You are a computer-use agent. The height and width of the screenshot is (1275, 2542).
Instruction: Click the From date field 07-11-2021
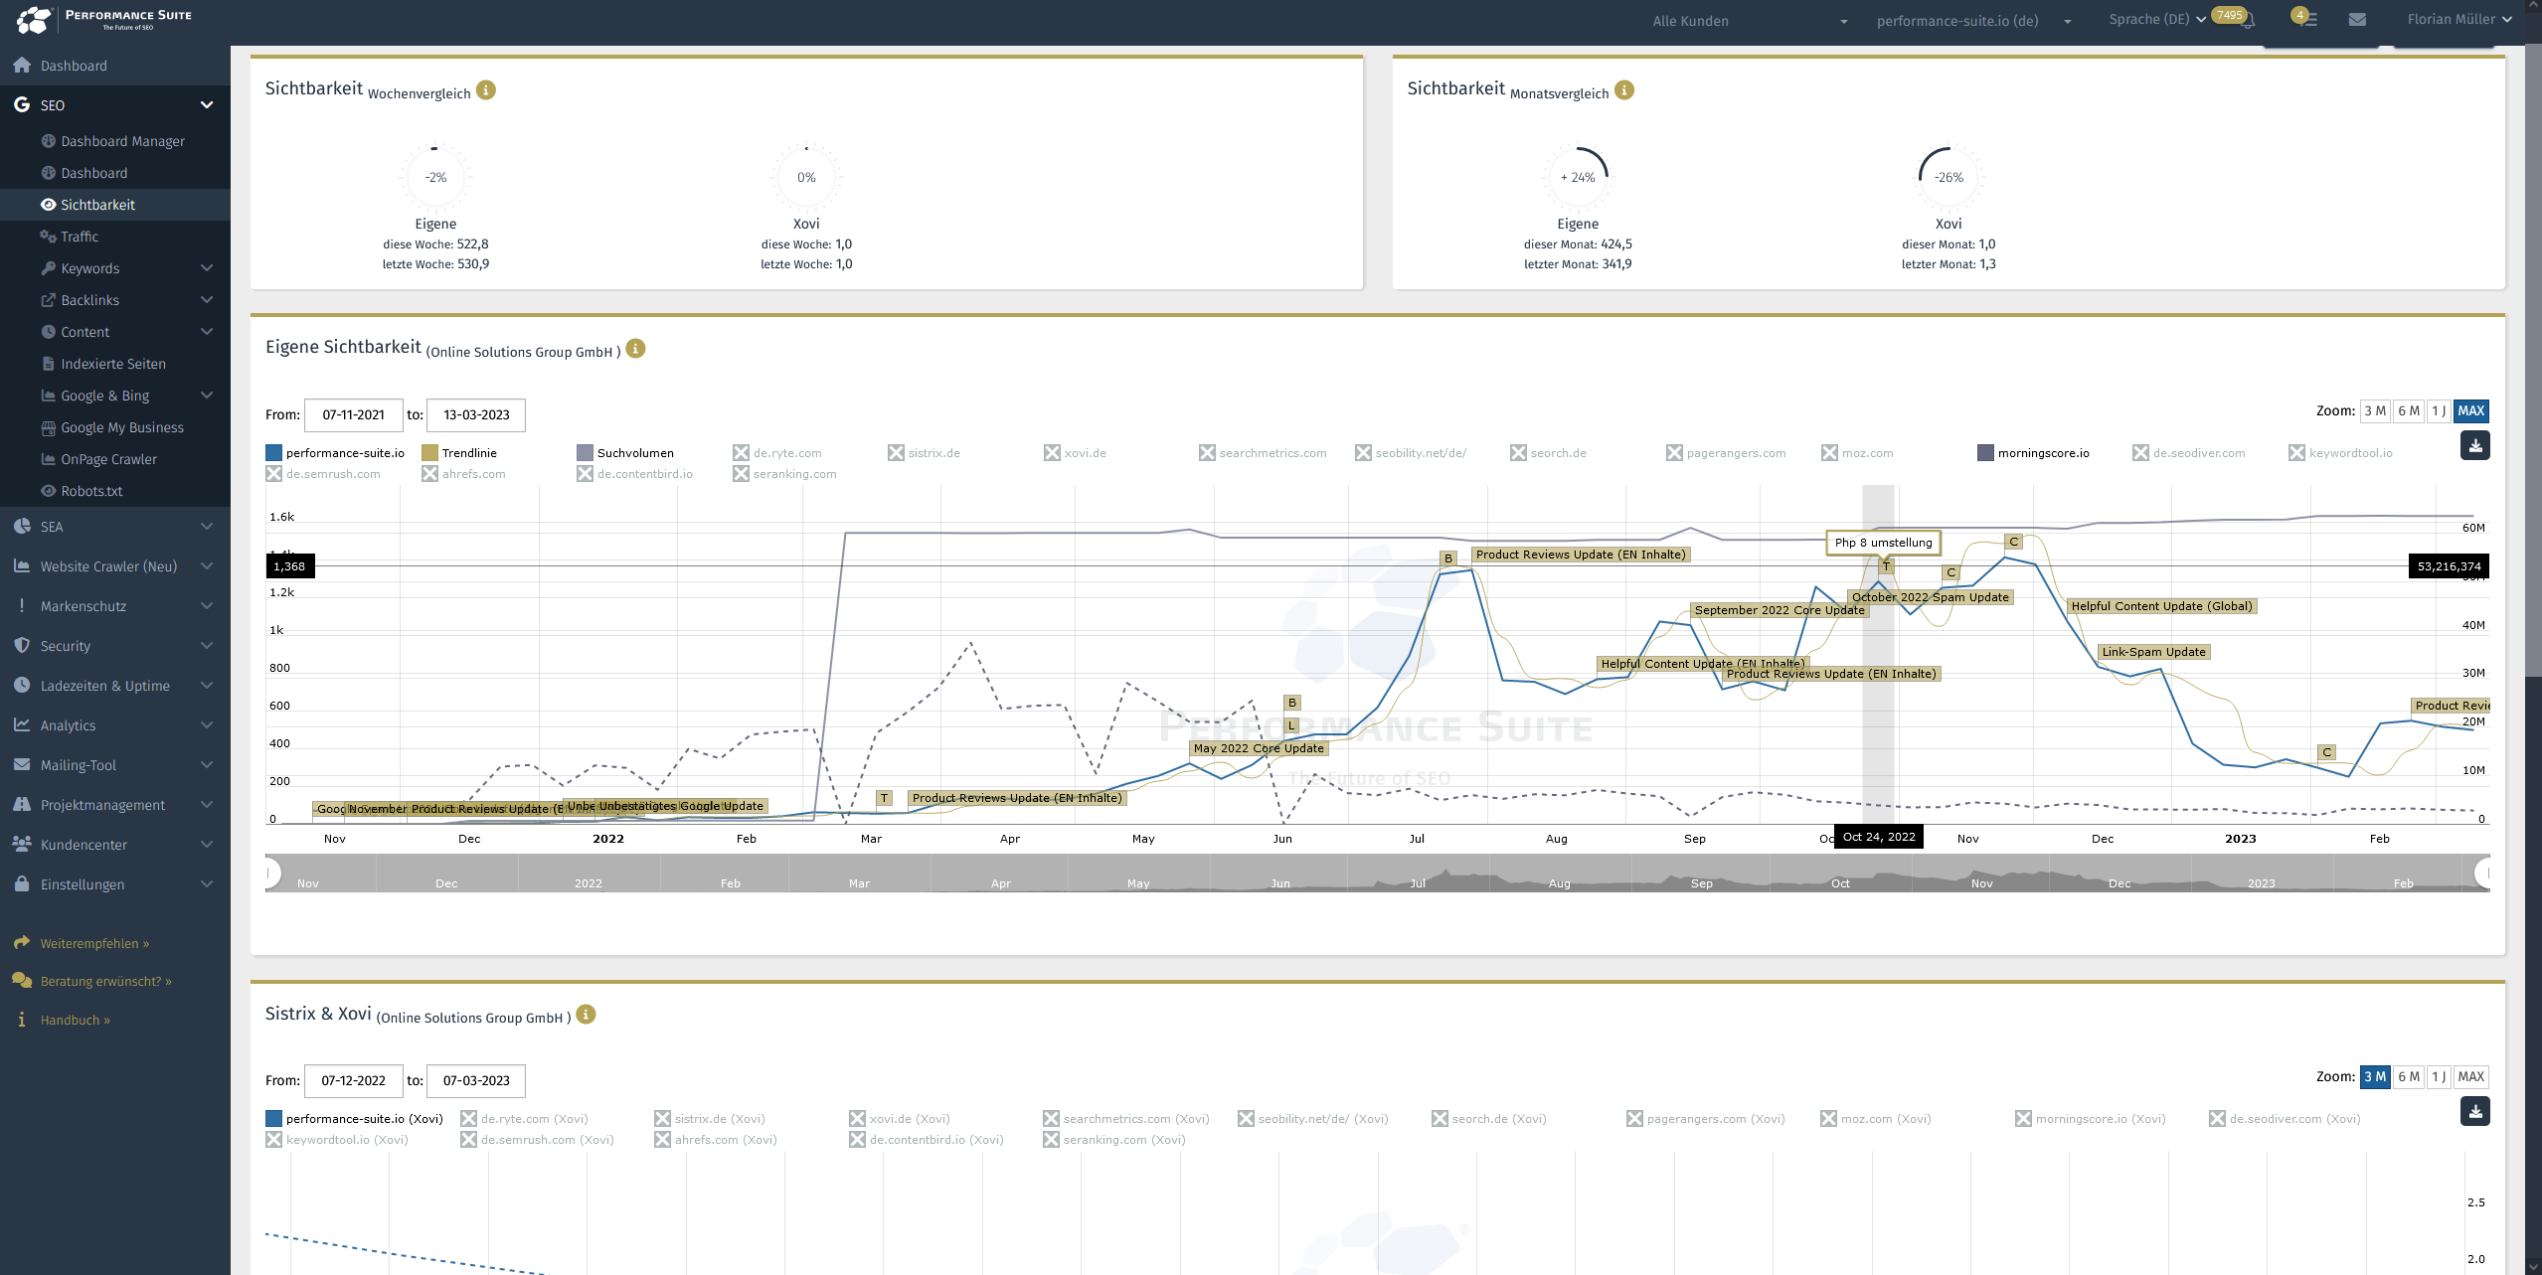(353, 415)
